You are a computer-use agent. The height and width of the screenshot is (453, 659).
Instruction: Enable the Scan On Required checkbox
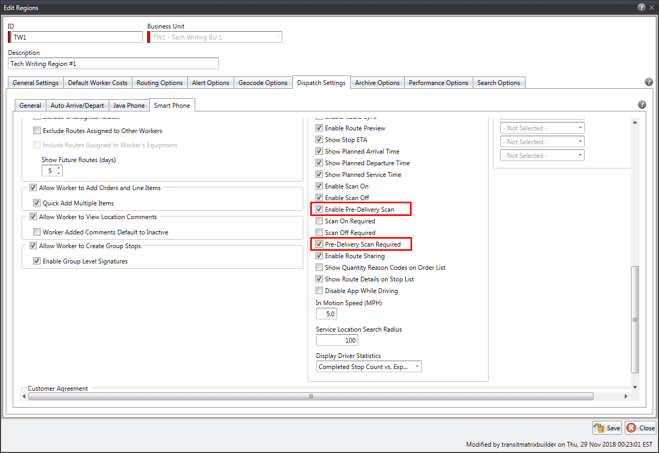pyautogui.click(x=319, y=221)
